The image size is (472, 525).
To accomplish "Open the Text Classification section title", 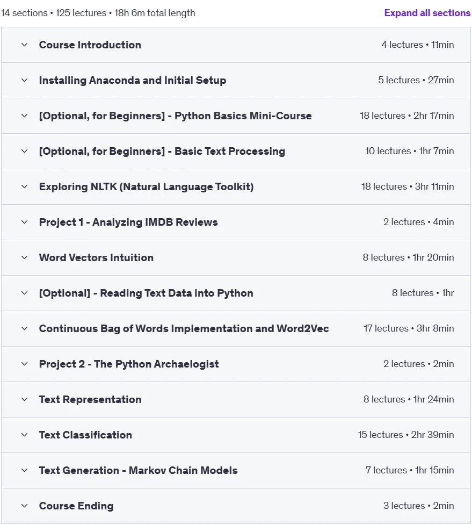I will (85, 435).
